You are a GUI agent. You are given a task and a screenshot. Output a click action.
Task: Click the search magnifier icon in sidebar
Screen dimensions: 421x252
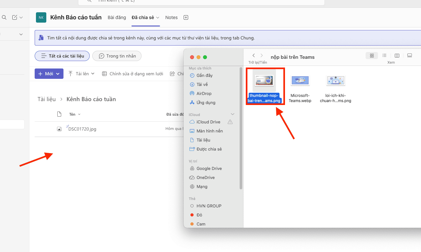[x=4, y=17]
